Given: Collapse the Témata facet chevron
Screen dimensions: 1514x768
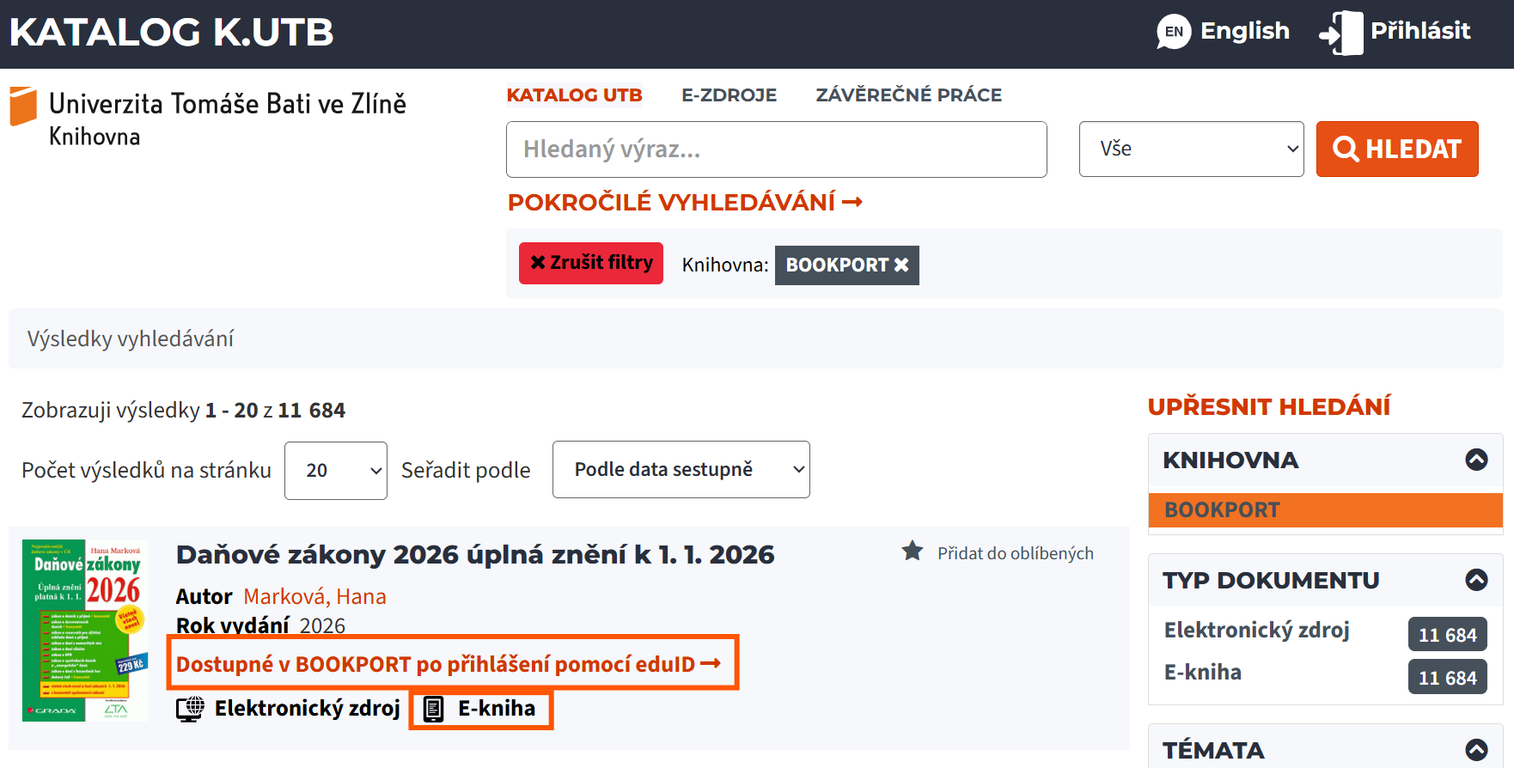Looking at the screenshot, I should (1476, 750).
